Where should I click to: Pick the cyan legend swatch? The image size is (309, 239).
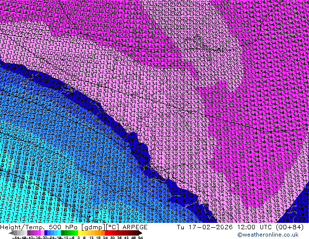(x=59, y=233)
